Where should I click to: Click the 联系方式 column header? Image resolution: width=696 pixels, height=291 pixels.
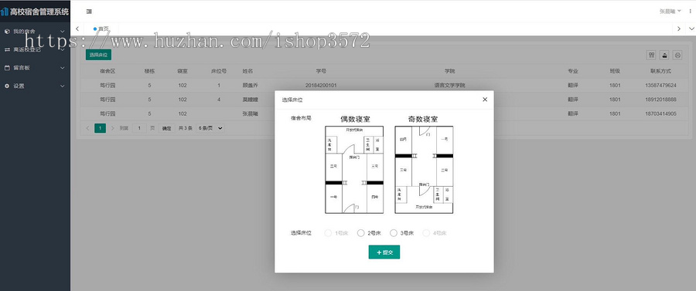(661, 71)
